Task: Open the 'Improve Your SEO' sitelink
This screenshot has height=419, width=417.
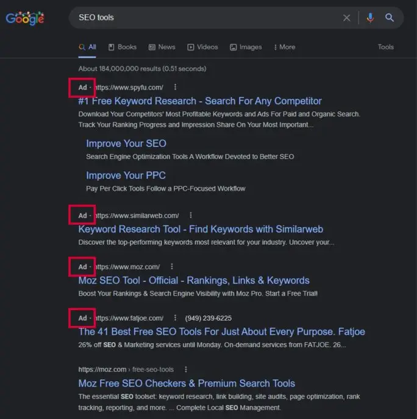Action: [x=126, y=144]
